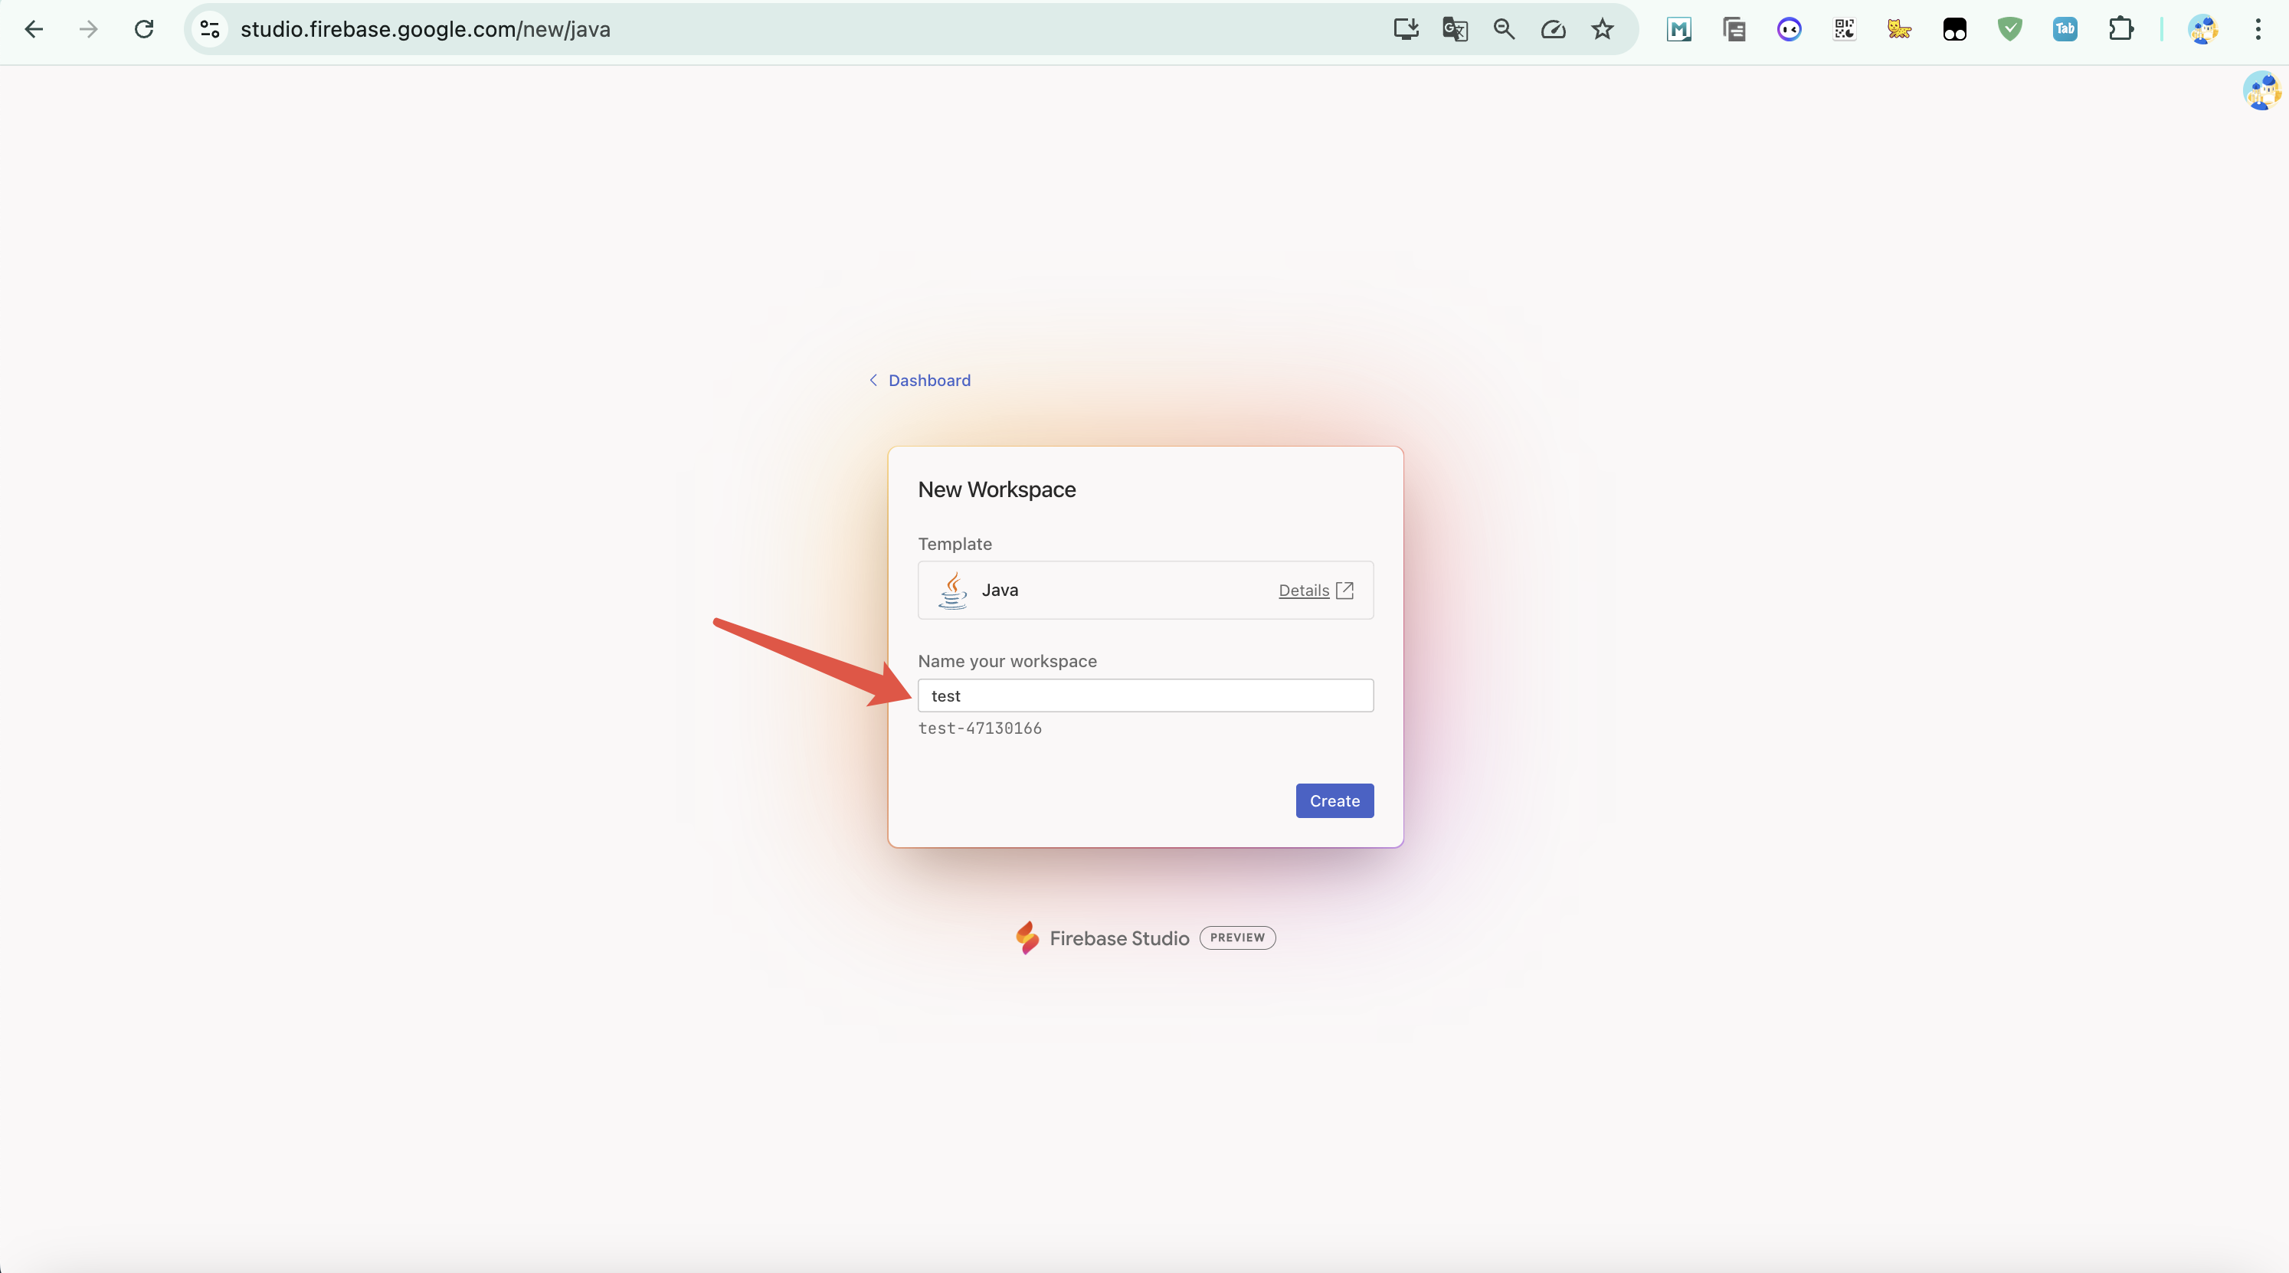Go back to Dashboard link
The height and width of the screenshot is (1273, 2289).
point(928,380)
